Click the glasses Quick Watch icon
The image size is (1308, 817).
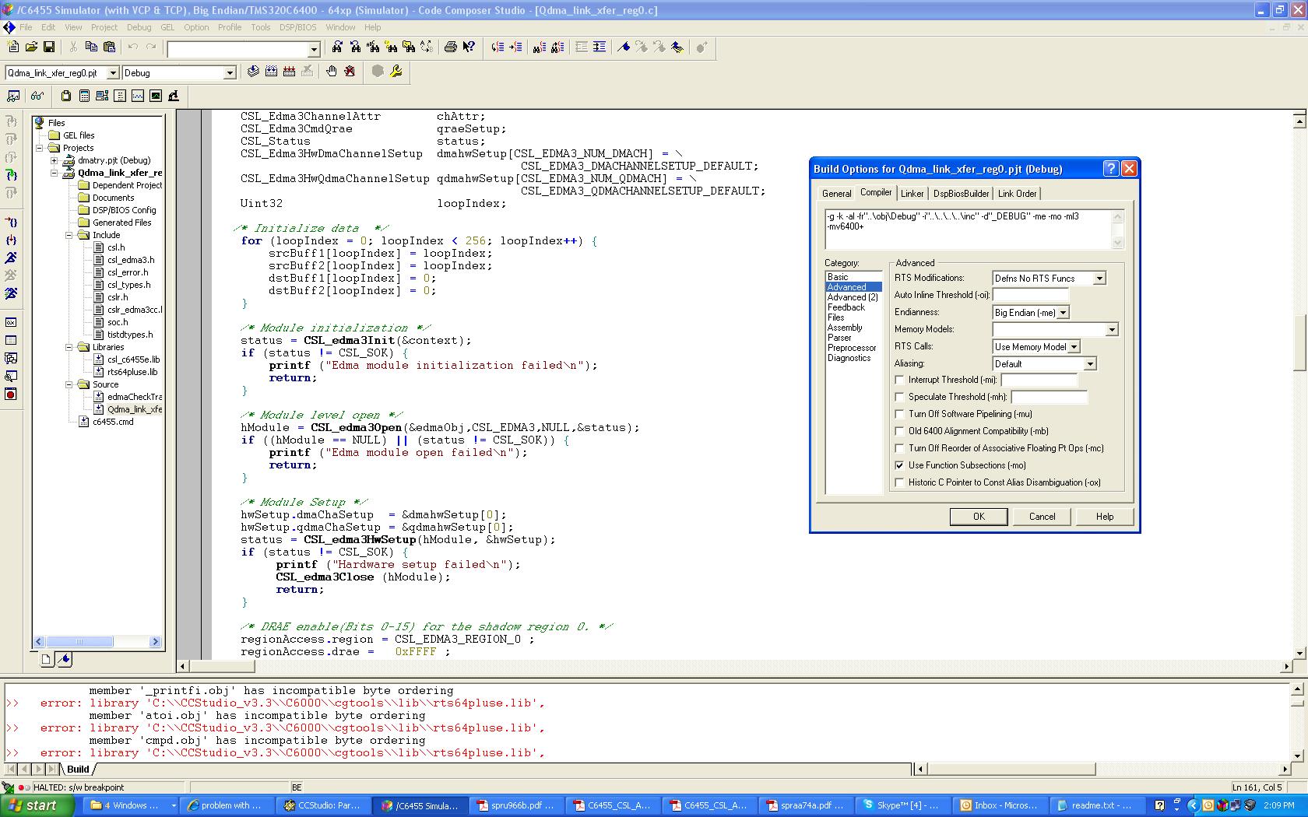(x=37, y=96)
